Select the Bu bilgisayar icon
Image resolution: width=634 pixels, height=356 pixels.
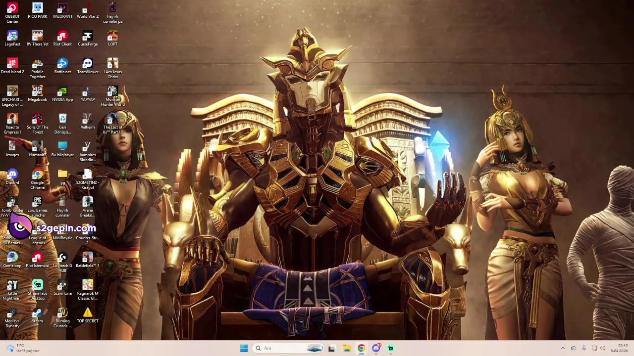(62, 149)
